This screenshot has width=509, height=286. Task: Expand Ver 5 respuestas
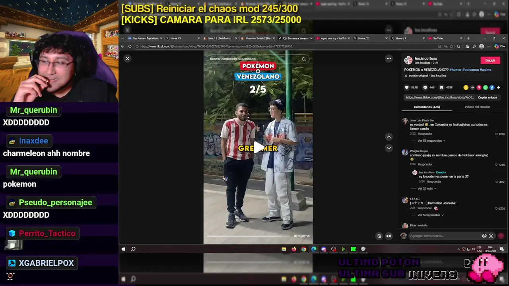click(430, 215)
